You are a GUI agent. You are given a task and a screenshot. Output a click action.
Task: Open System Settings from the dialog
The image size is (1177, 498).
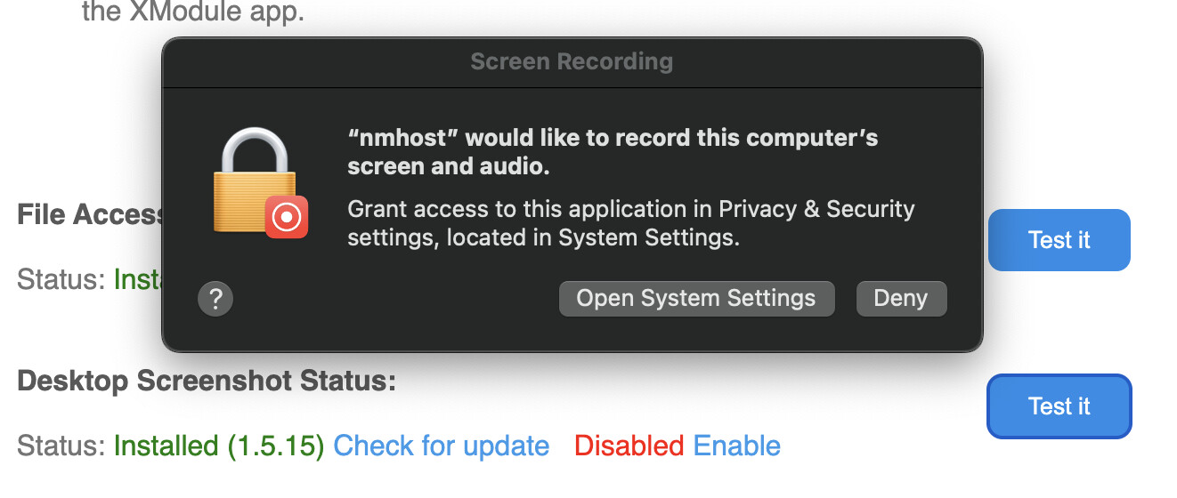click(696, 299)
